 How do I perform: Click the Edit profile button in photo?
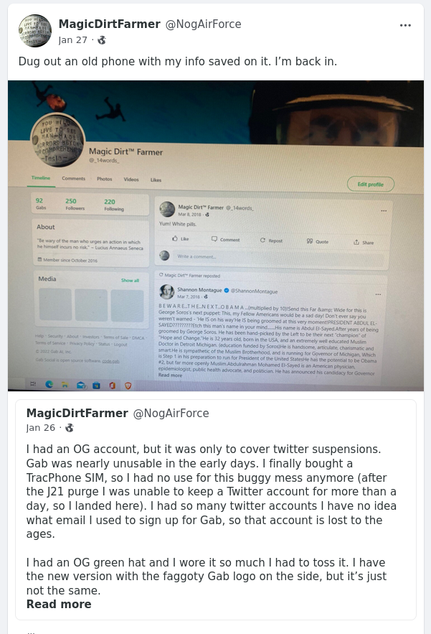371,185
